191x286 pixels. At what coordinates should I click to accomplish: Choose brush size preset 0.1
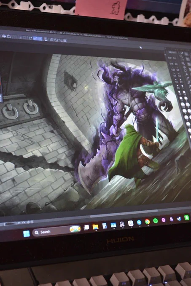coord(175,57)
